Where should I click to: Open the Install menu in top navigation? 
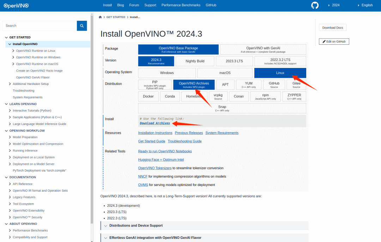tap(107, 5)
